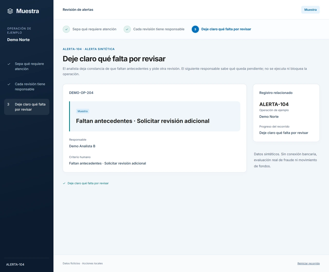Click 'Demo Norte' in Registro relacionado card
Screen dimensions: 329x272
(x=269, y=117)
